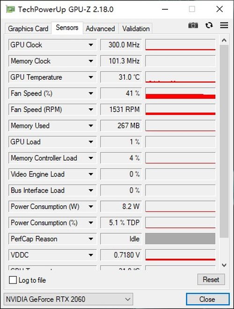Screen dimensions: 234x309
Task: Click the Reset button
Action: pos(211,280)
